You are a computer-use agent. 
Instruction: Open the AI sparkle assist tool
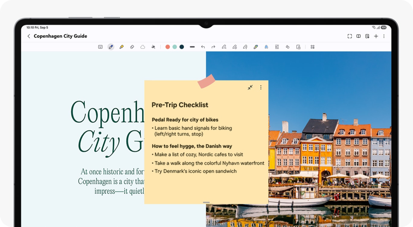click(x=153, y=47)
